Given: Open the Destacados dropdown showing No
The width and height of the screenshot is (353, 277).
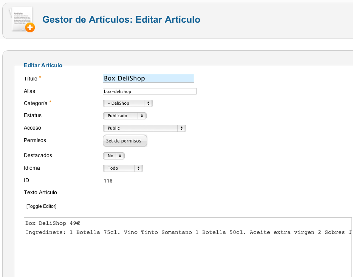Looking at the screenshot, I should point(114,156).
